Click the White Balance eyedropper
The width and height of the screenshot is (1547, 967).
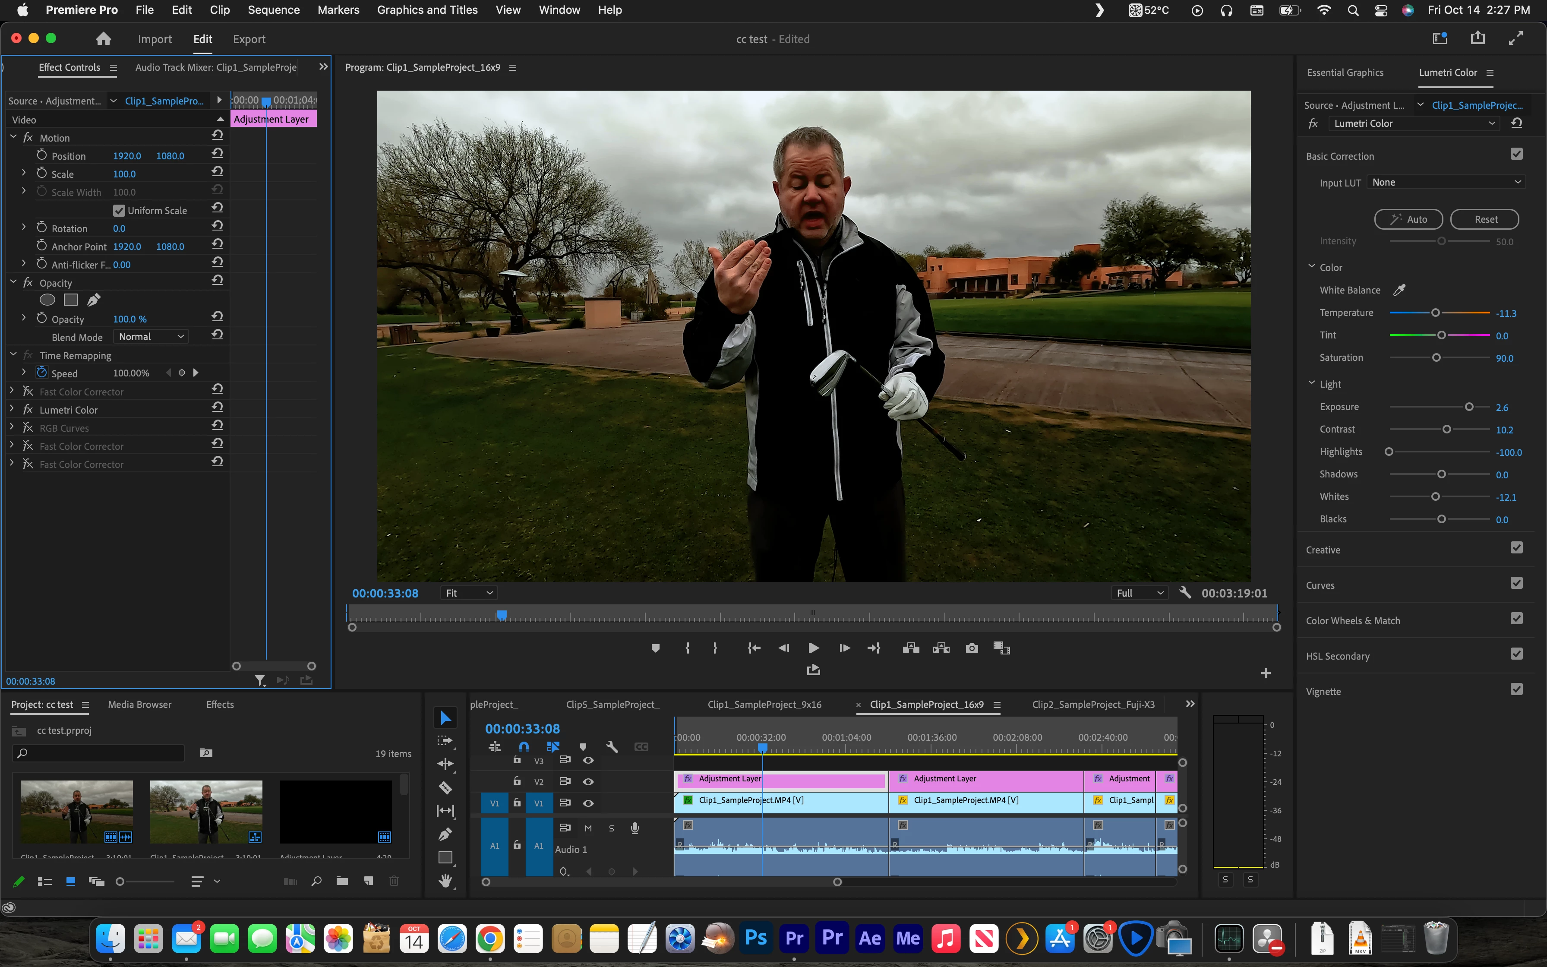coord(1399,291)
